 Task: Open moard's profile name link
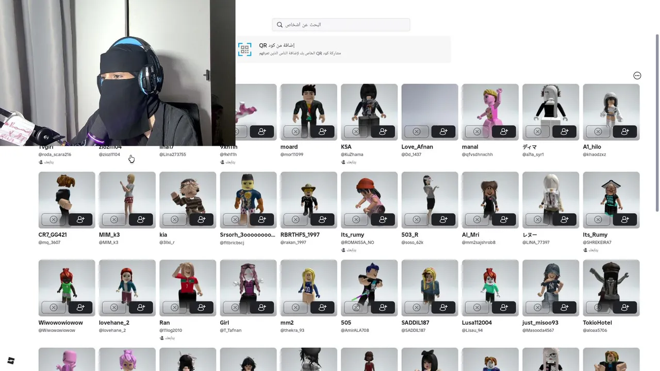coord(289,147)
